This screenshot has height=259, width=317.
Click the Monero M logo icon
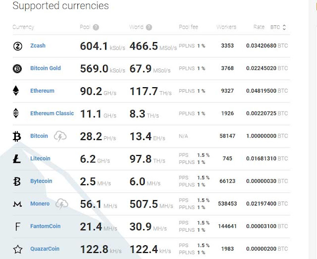click(17, 204)
